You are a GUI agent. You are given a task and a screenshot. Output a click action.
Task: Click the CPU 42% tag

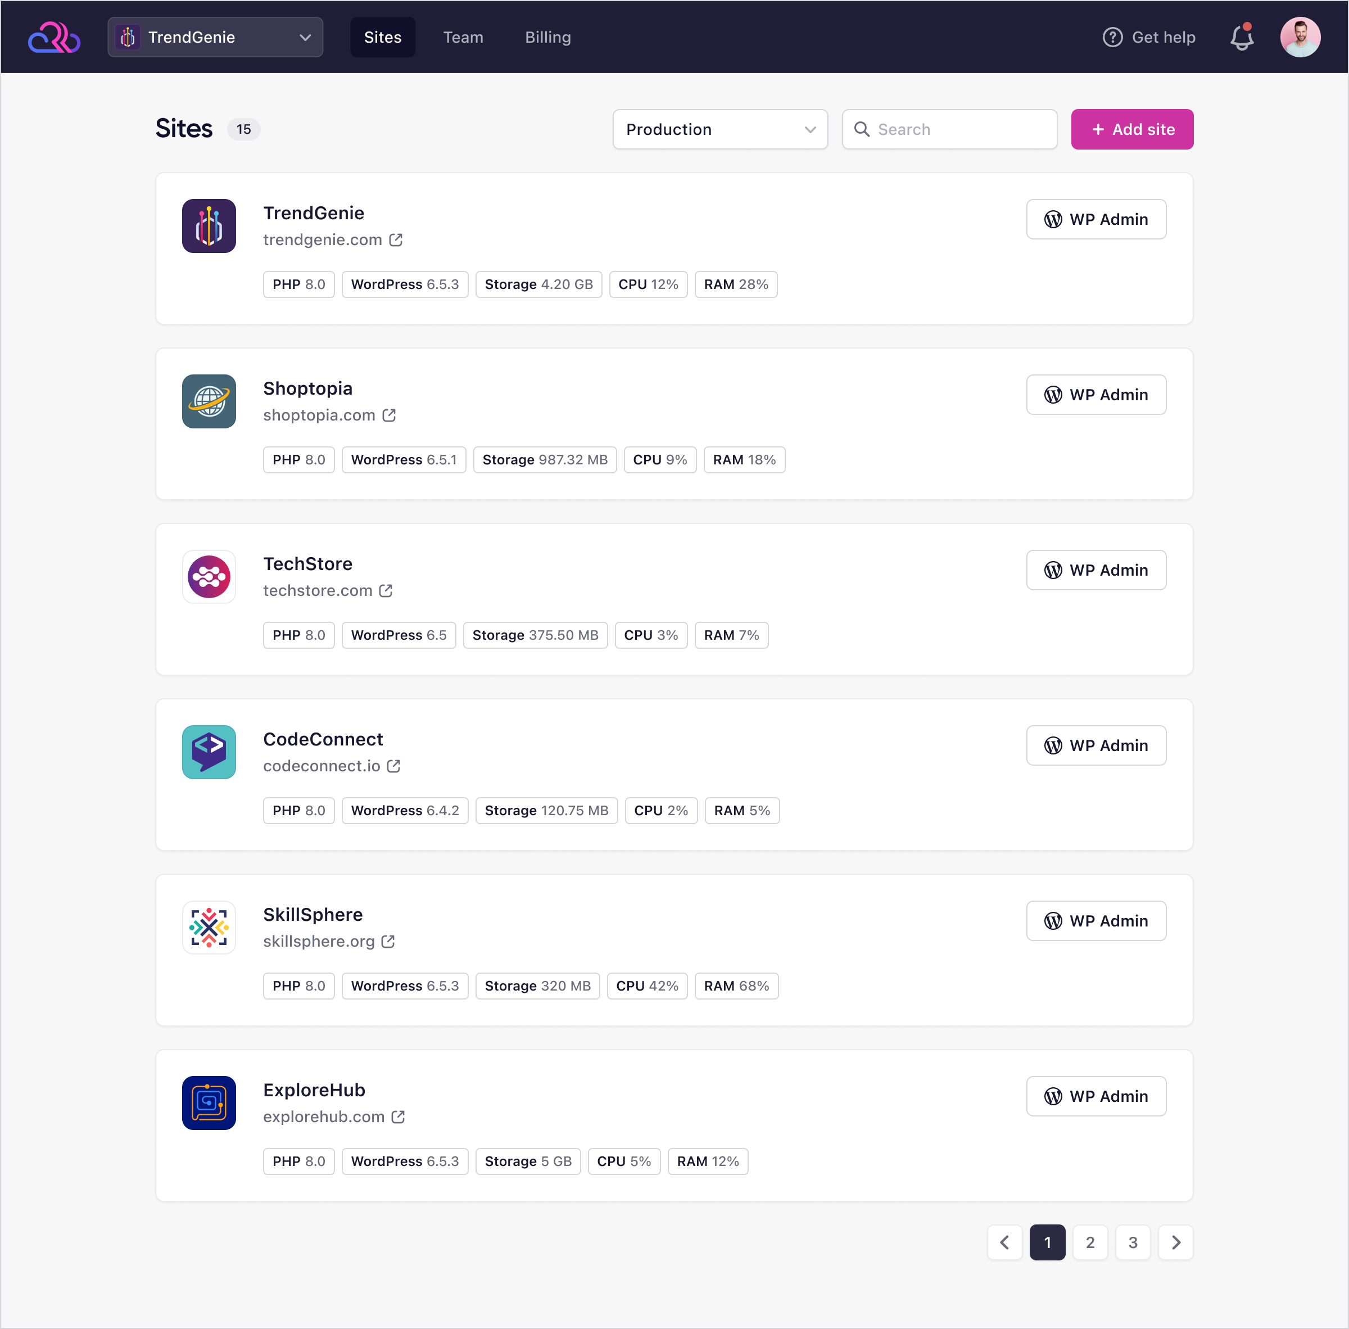tap(646, 986)
